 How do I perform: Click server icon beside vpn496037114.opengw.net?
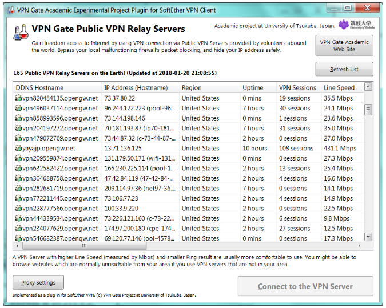pyautogui.click(x=18, y=108)
